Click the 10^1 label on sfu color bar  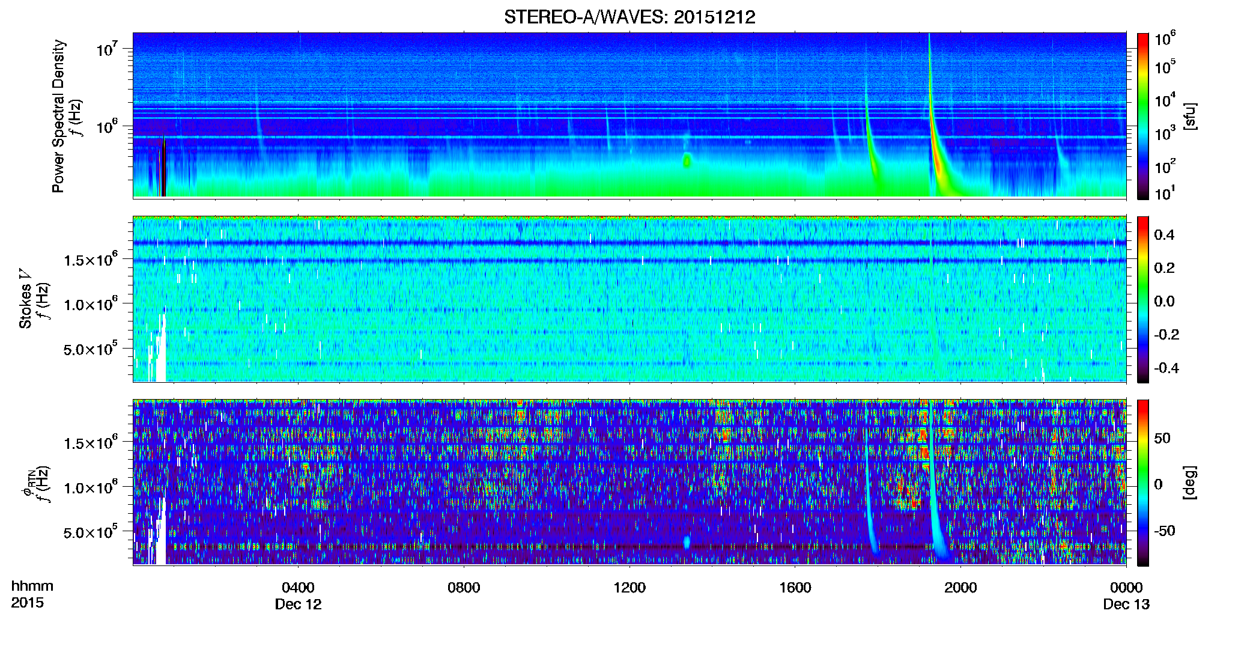coord(1165,193)
